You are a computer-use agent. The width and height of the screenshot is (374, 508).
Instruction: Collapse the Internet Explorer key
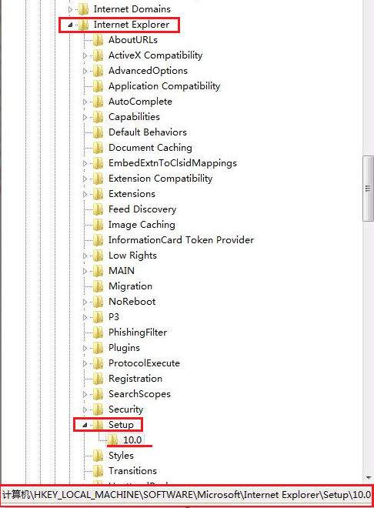pyautogui.click(x=70, y=25)
